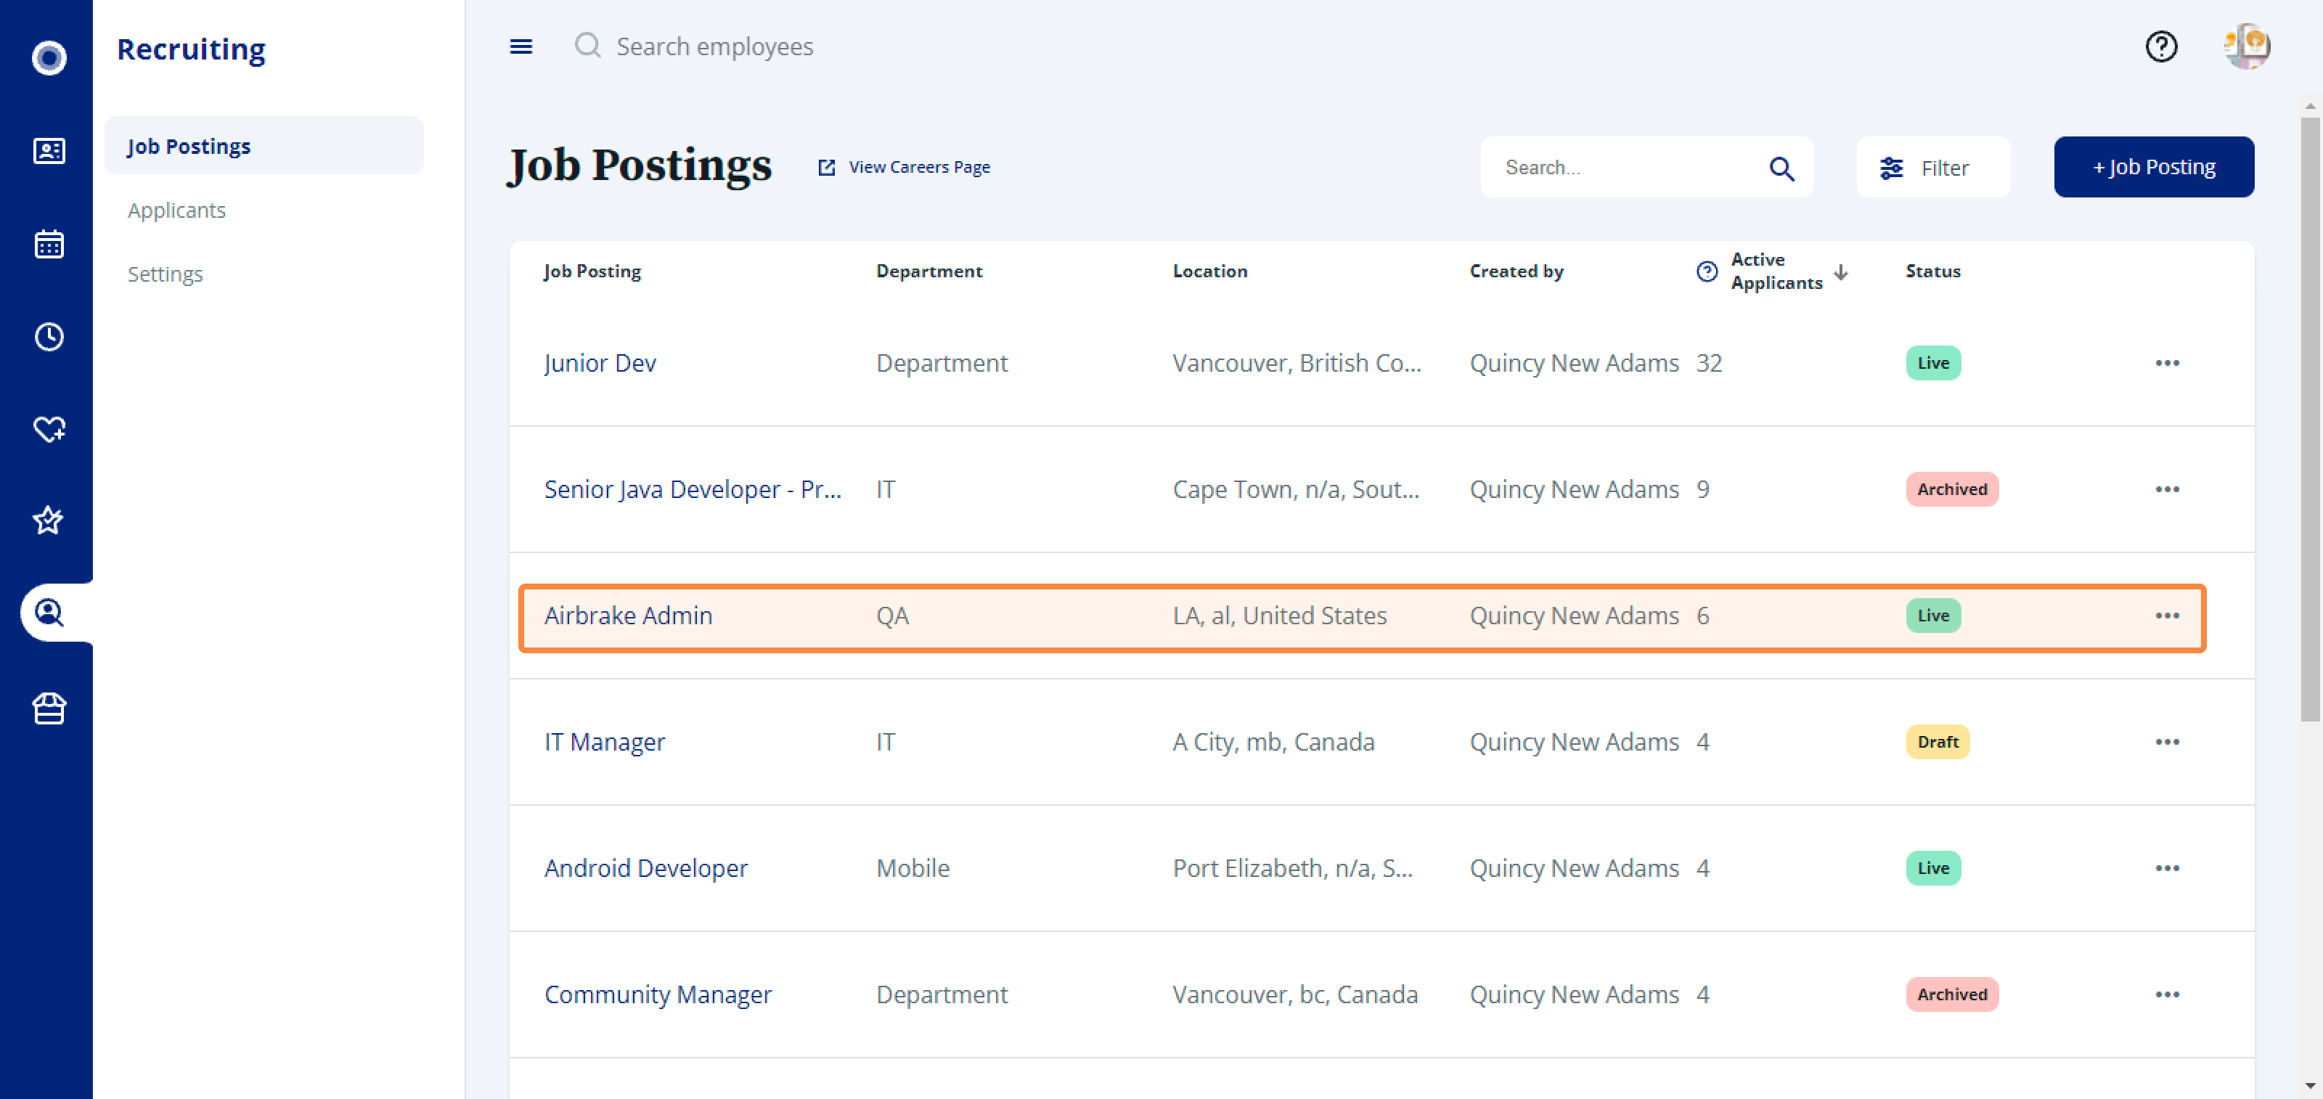Open the user profile avatar
This screenshot has width=2323, height=1099.
(x=2246, y=46)
